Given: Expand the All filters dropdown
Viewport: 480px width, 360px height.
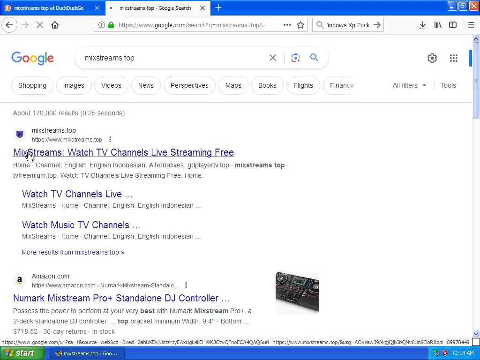Looking at the screenshot, I should click(409, 85).
